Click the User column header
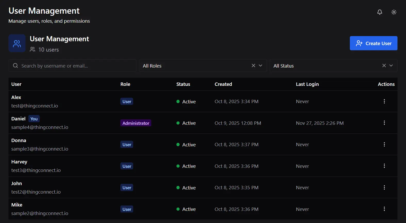 [x=16, y=84]
